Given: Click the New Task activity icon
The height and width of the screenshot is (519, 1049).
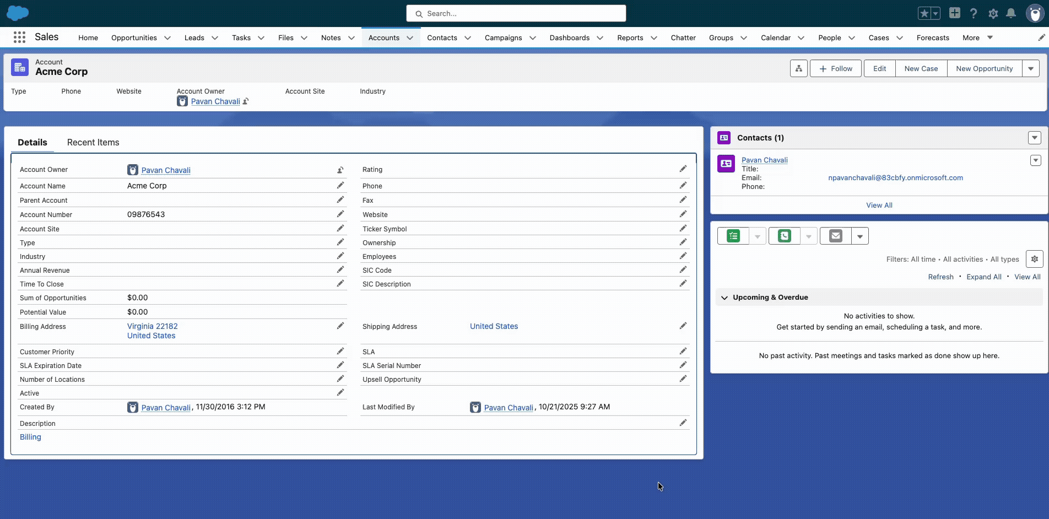Looking at the screenshot, I should [x=733, y=236].
